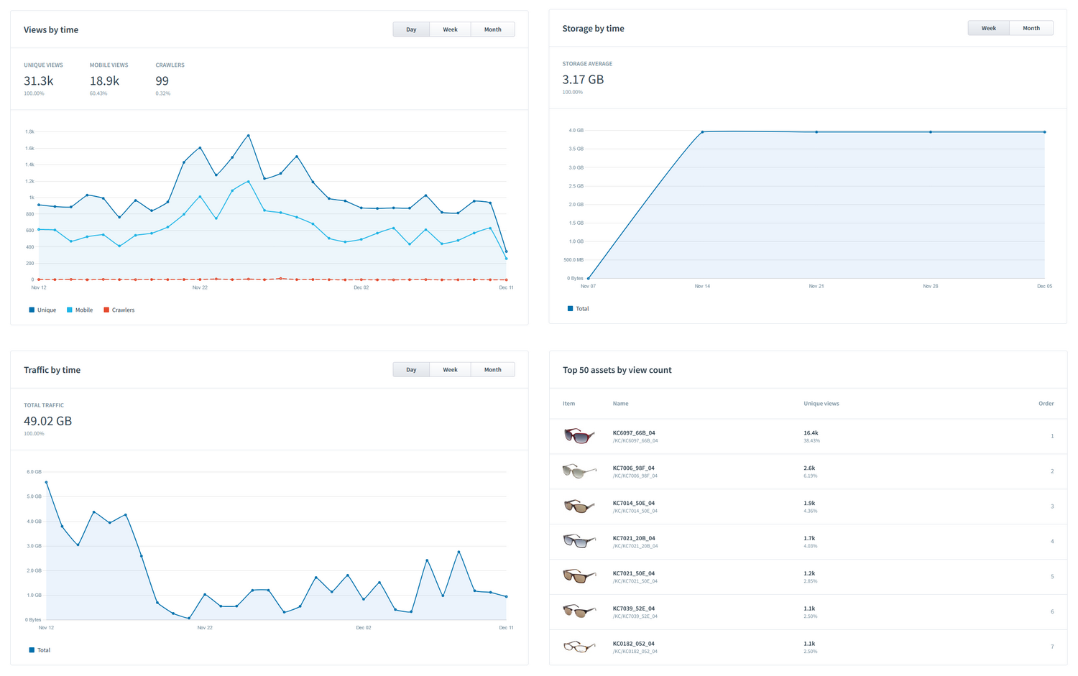Toggle the Crawlers series legend item
The height and width of the screenshot is (676, 1078).
click(119, 310)
